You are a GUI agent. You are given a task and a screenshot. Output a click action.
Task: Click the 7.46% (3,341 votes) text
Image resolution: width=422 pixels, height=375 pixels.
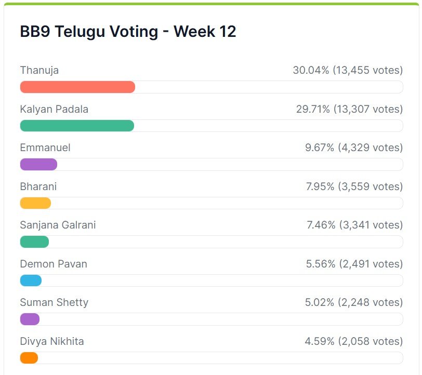[354, 225]
